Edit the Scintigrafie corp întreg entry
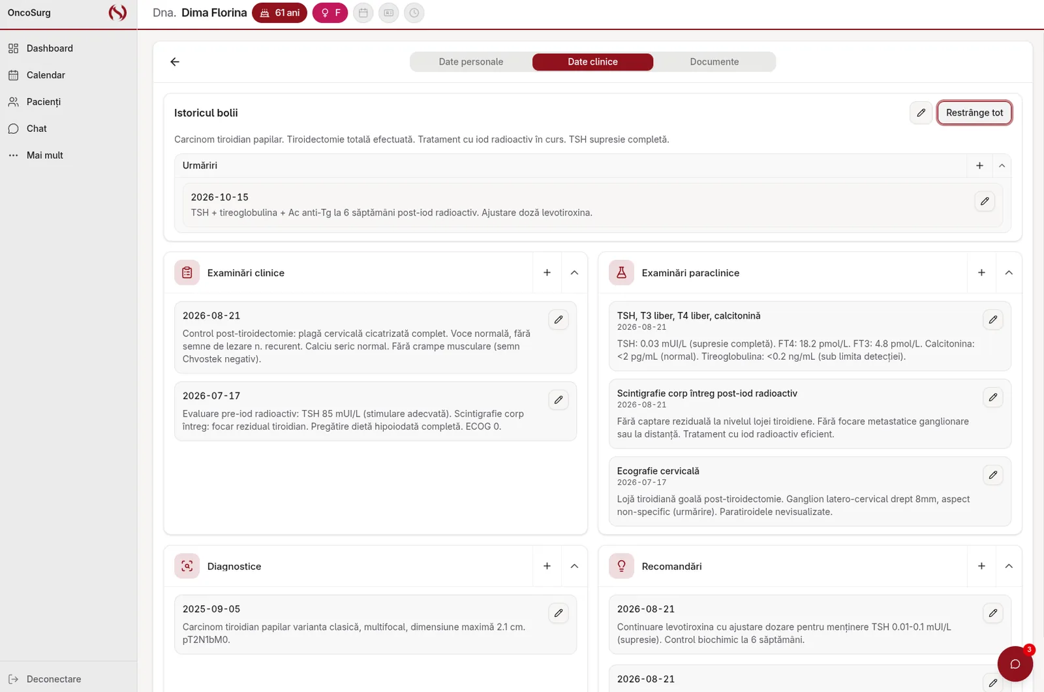 (993, 398)
